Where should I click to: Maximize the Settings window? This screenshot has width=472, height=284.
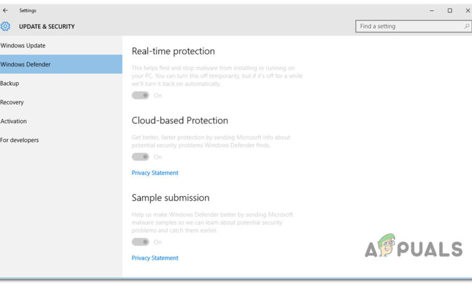click(450, 10)
